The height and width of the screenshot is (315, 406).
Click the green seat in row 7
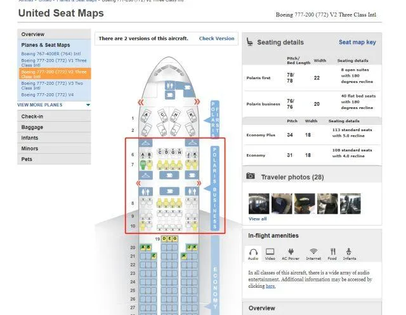[x=150, y=165]
